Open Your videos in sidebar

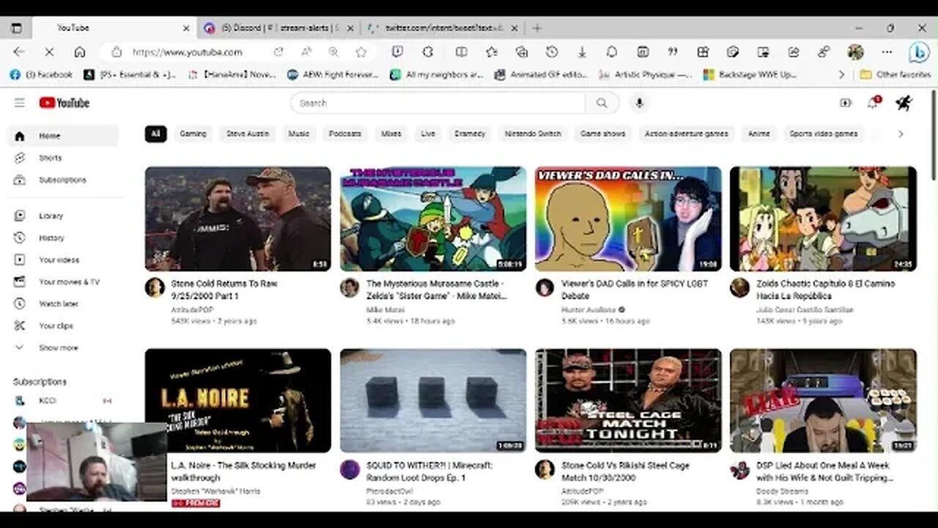click(62, 260)
